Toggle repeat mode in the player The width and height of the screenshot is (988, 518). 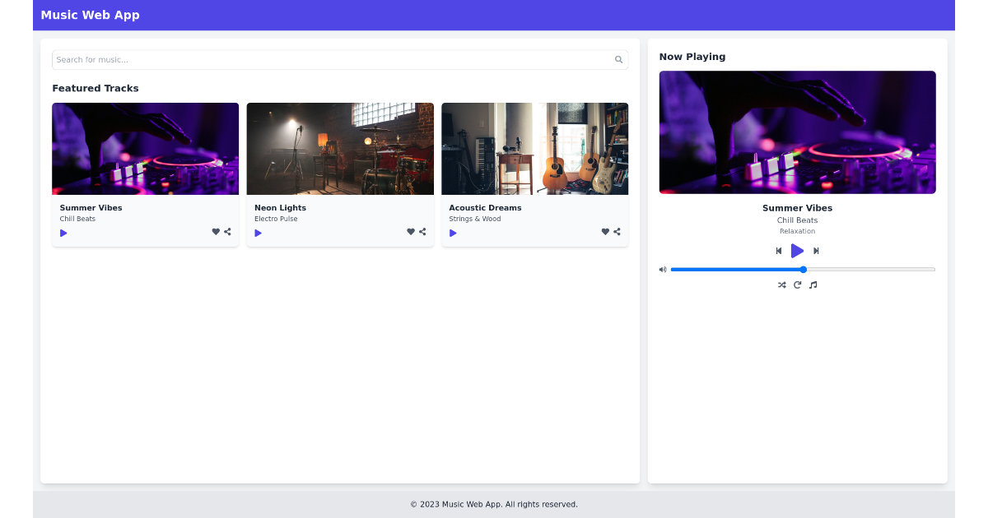pyautogui.click(x=797, y=284)
